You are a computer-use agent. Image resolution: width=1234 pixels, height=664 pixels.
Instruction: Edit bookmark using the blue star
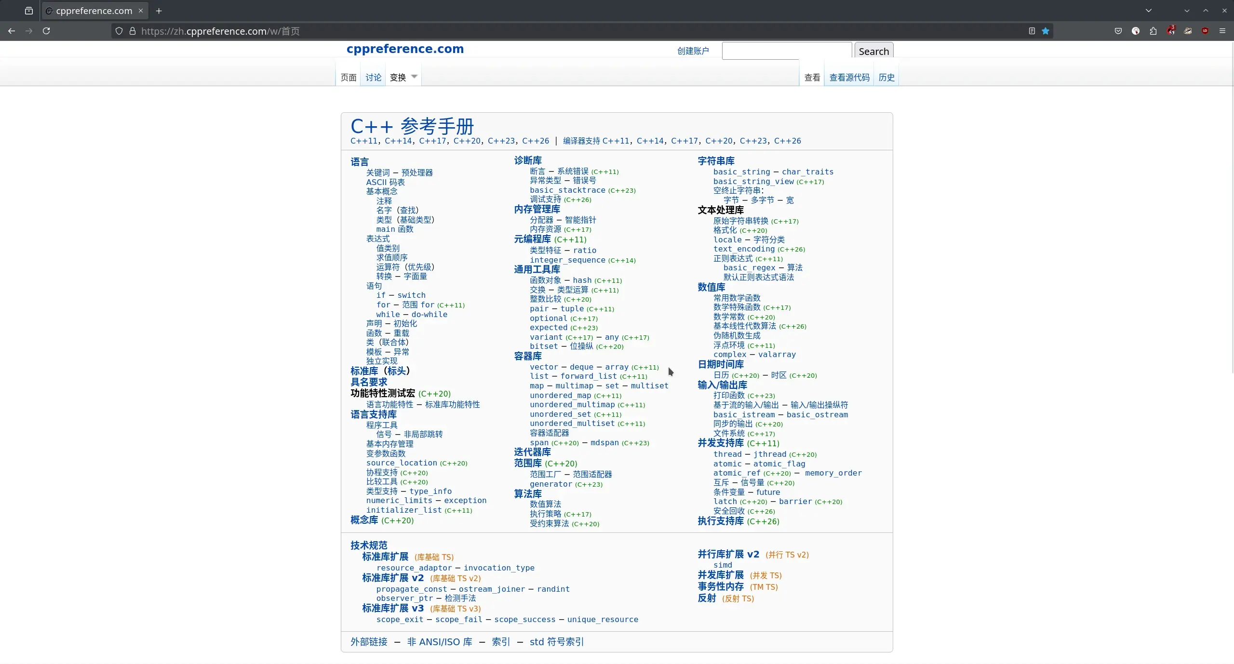tap(1046, 31)
